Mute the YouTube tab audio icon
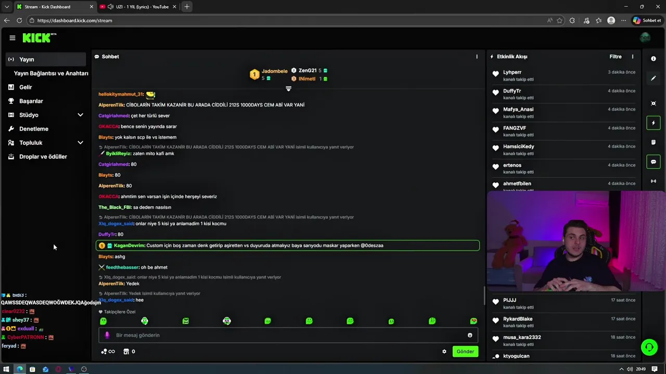The image size is (666, 374). (x=110, y=7)
